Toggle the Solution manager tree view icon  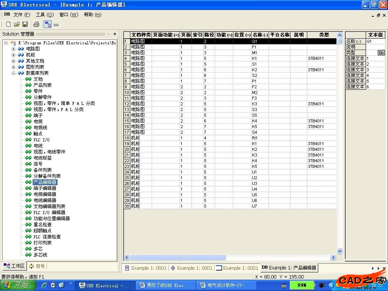[48, 24]
